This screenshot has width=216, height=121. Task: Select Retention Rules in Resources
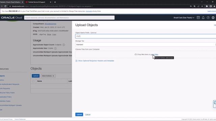pyautogui.click(x=5, y=101)
